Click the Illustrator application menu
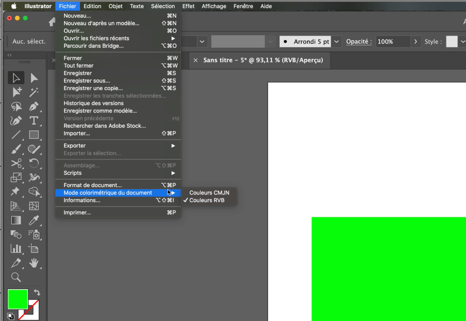The width and height of the screenshot is (466, 321). coord(38,6)
